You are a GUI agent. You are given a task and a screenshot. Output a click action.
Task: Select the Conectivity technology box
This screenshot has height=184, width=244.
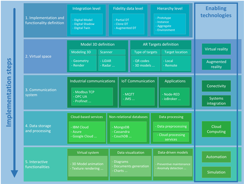(x=216, y=86)
